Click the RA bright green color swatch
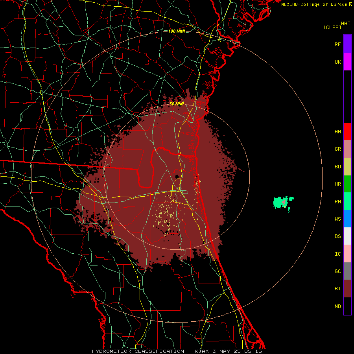The height and width of the screenshot is (354, 354). 347,201
